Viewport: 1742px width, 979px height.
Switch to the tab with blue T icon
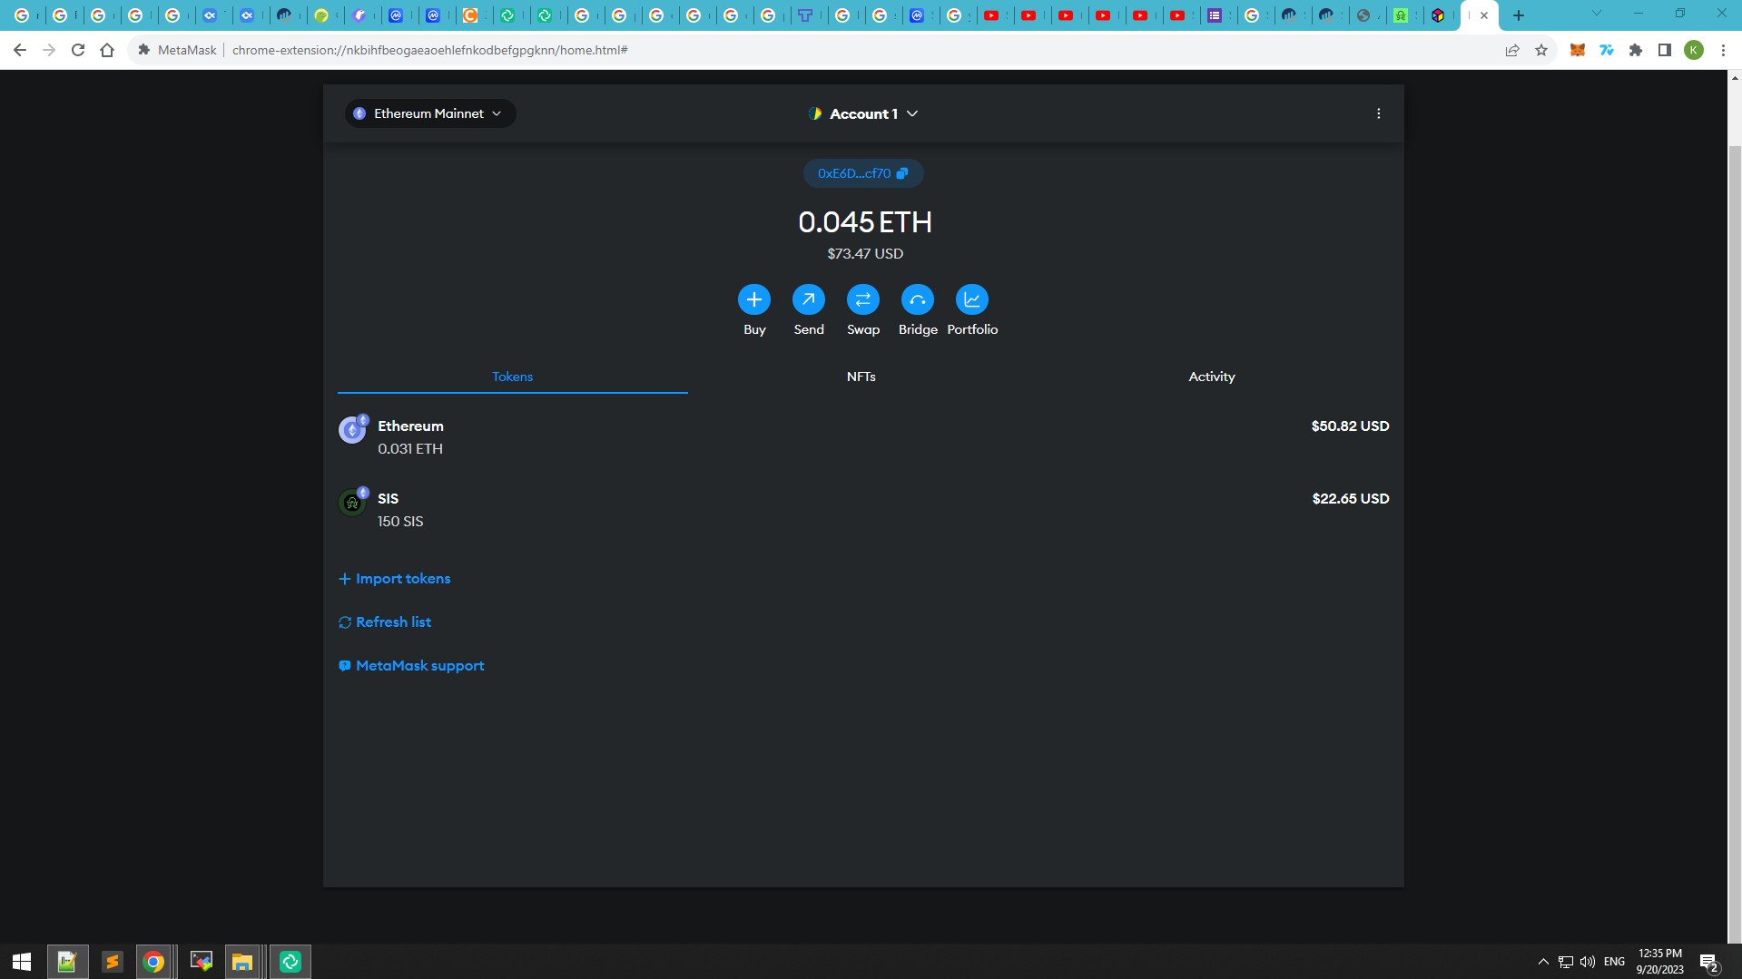[805, 15]
